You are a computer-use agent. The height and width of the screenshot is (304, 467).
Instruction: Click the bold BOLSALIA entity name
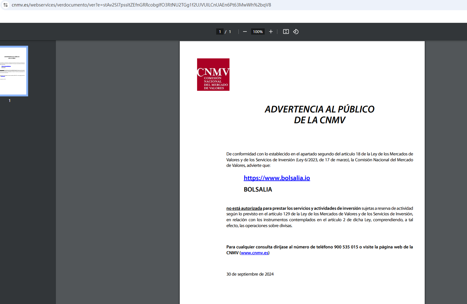point(258,189)
